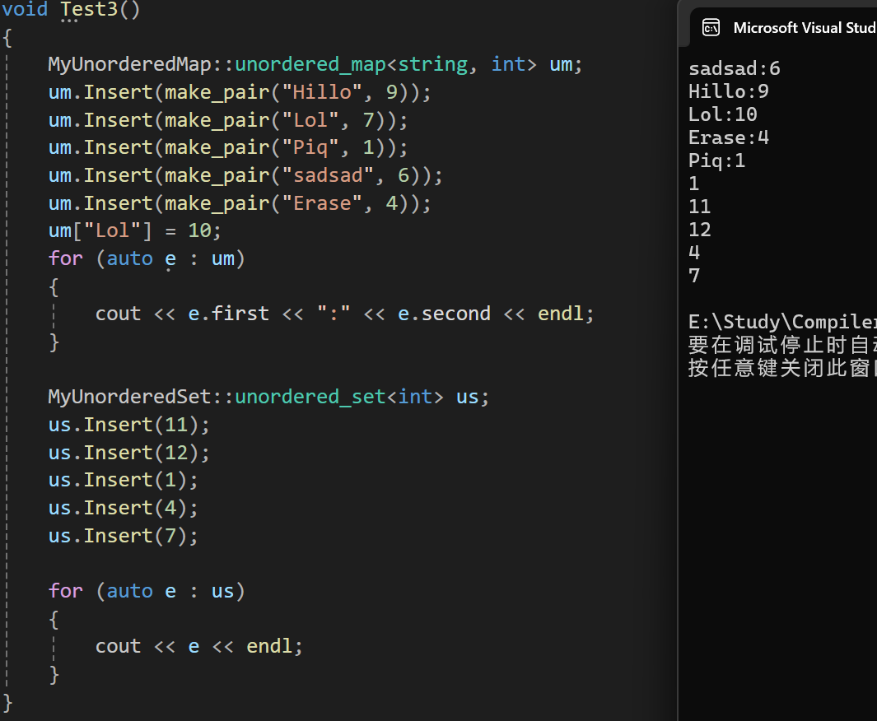Select the Microsoft Visual Studio console tab

pyautogui.click(x=803, y=28)
